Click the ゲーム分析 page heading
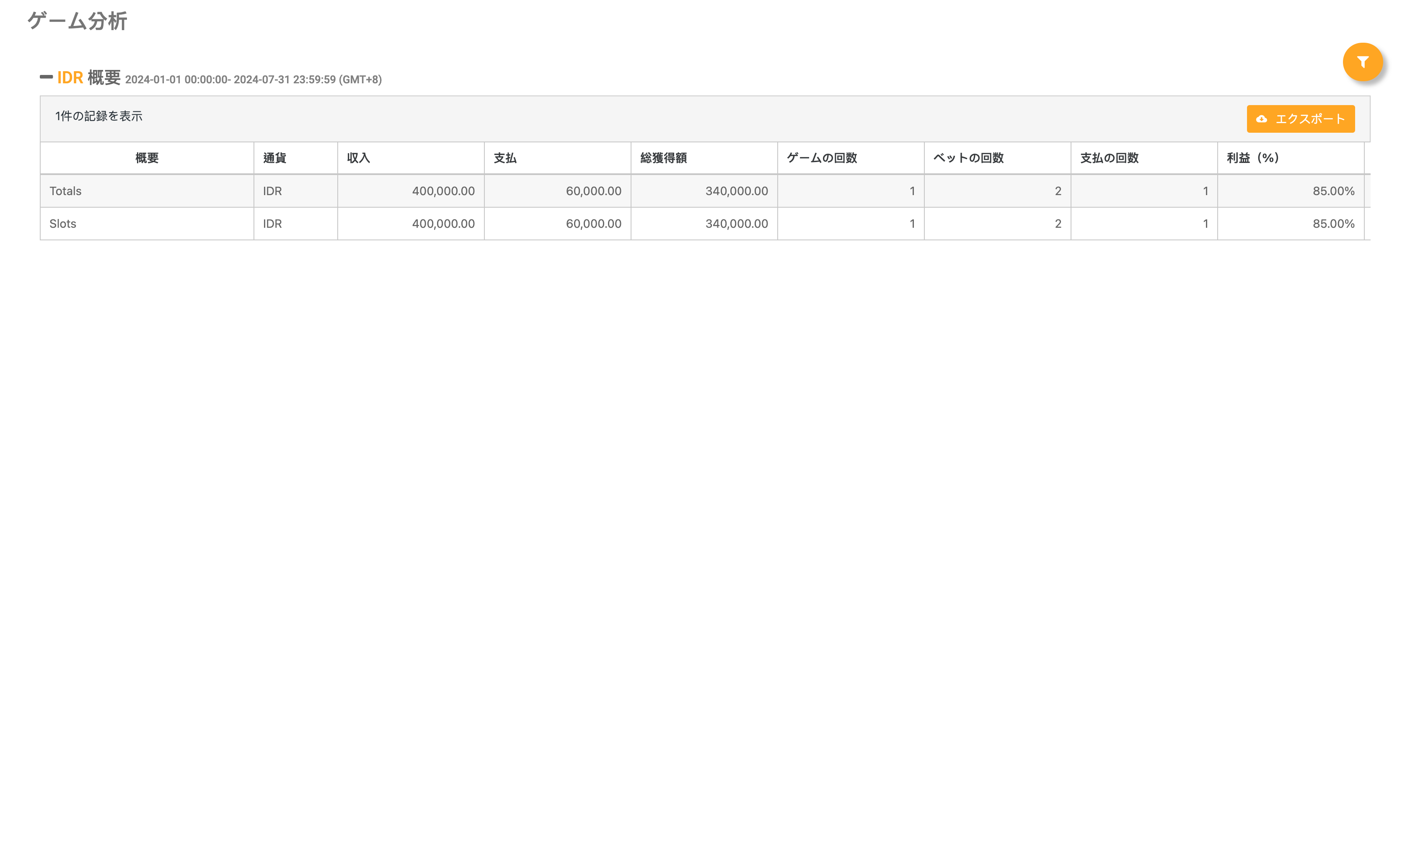 tap(77, 21)
